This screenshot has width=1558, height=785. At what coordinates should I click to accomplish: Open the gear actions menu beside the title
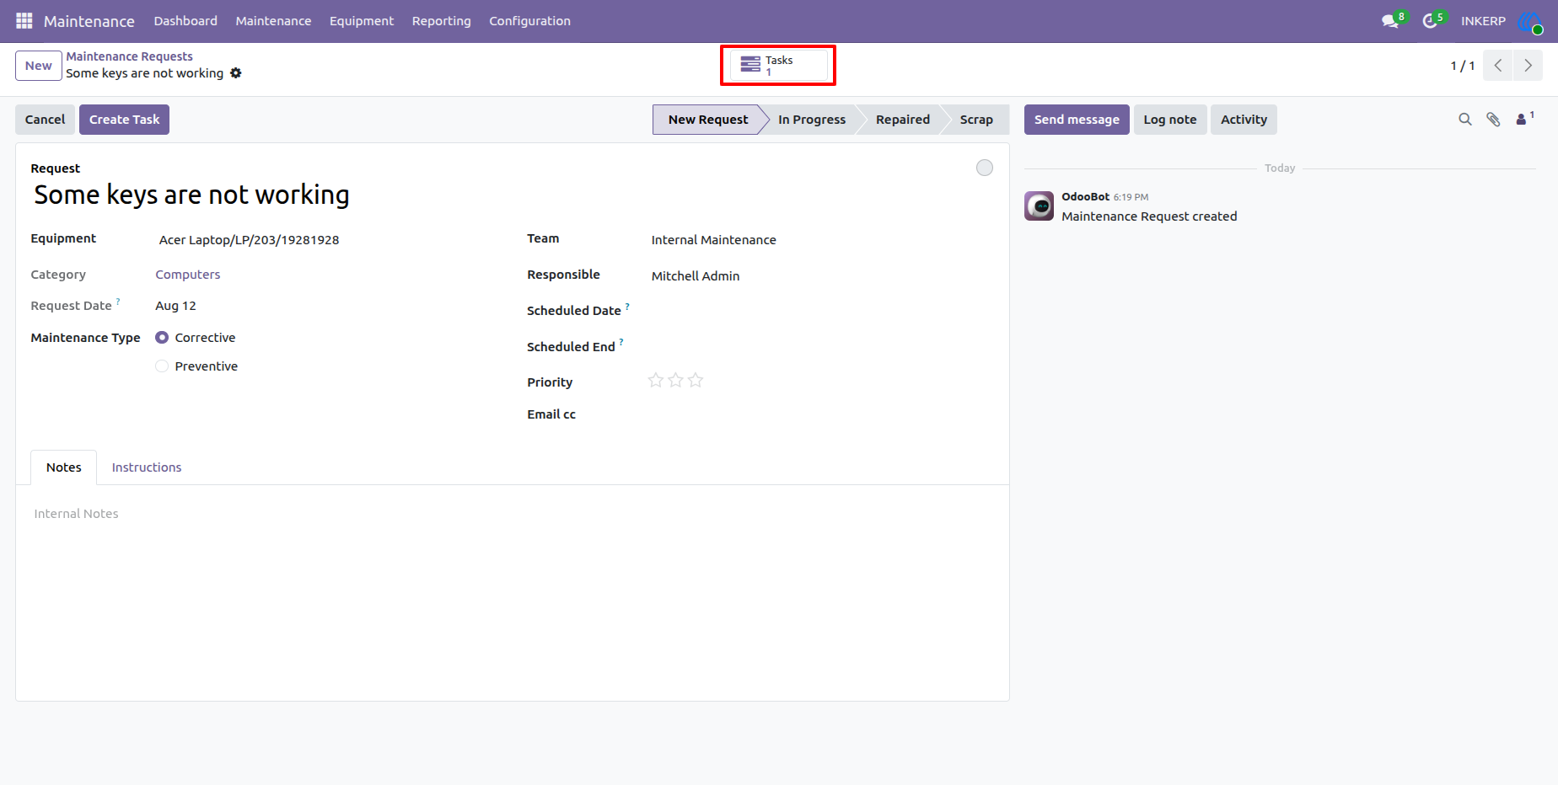point(236,73)
